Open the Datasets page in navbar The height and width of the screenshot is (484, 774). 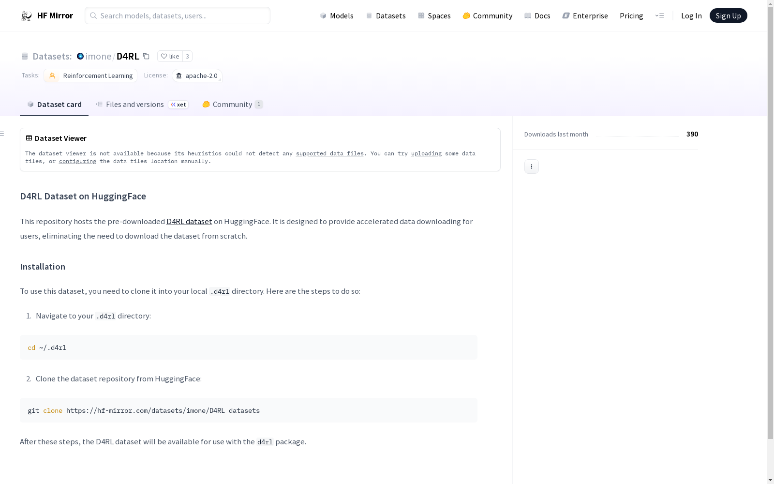(x=386, y=15)
